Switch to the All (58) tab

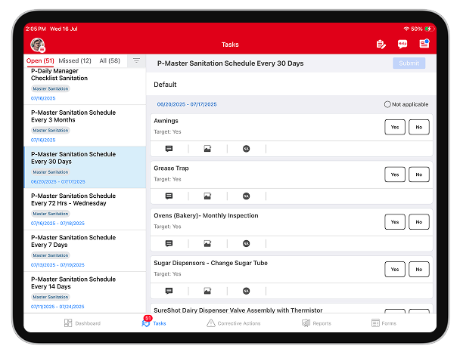point(110,60)
